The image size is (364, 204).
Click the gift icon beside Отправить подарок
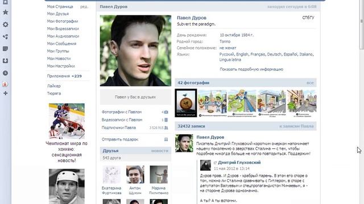(166, 139)
